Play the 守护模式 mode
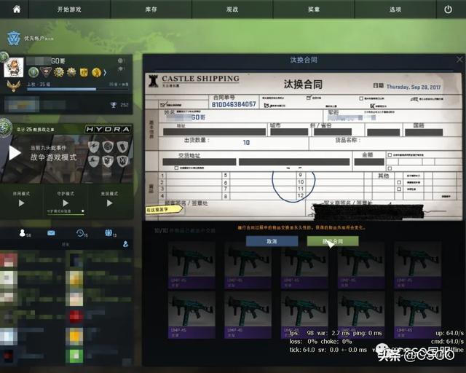 click(66, 203)
